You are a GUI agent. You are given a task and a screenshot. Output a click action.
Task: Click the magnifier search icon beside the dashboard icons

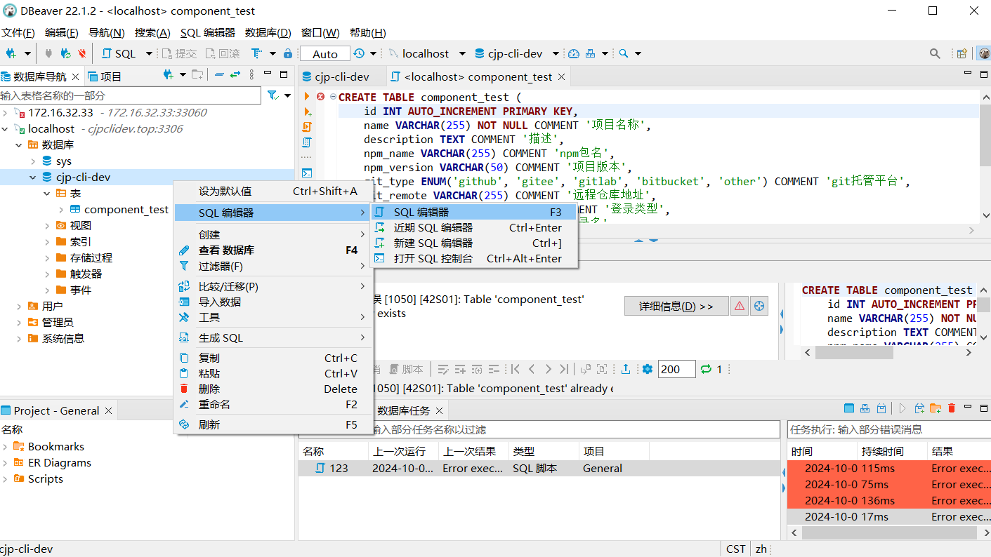coord(622,53)
